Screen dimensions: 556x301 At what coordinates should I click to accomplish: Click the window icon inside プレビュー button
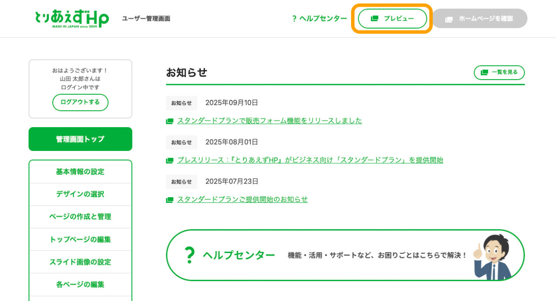pos(374,18)
